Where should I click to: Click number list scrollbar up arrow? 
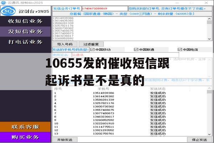[x=209, y=19]
